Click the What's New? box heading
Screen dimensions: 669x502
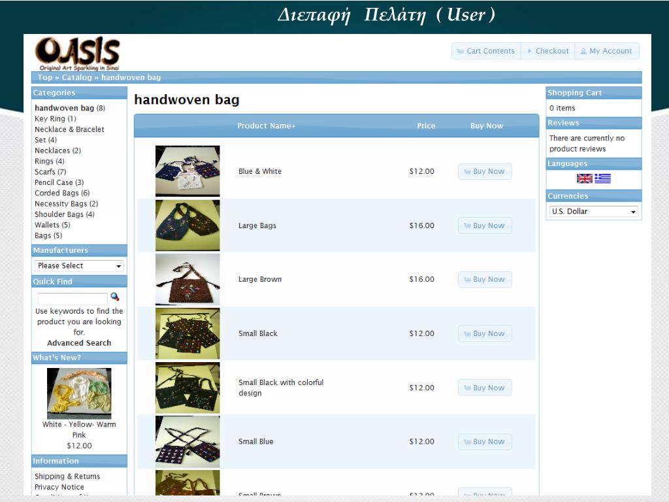click(79, 358)
